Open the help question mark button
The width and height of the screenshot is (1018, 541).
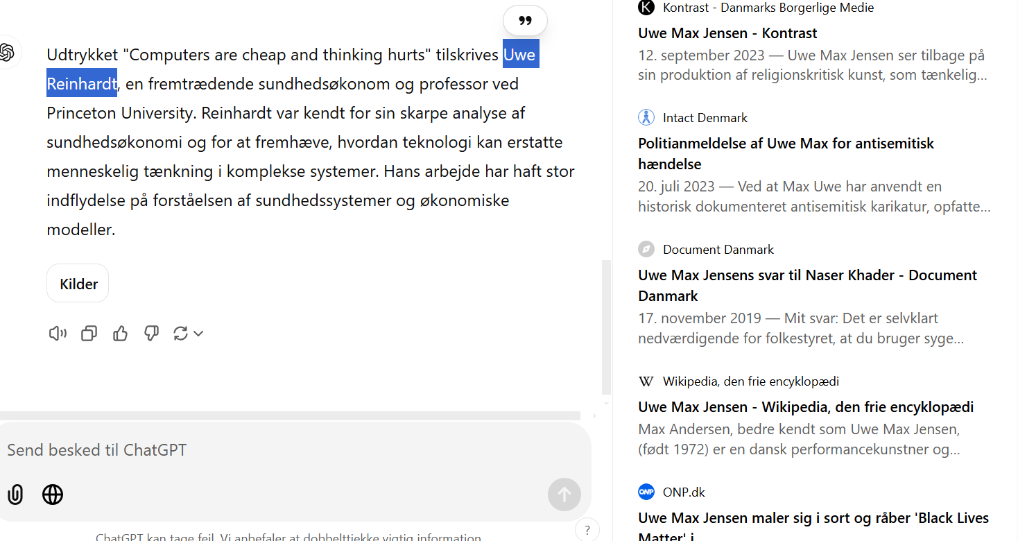587,531
